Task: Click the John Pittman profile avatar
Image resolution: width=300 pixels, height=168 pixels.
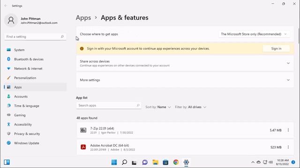Action: click(11, 21)
